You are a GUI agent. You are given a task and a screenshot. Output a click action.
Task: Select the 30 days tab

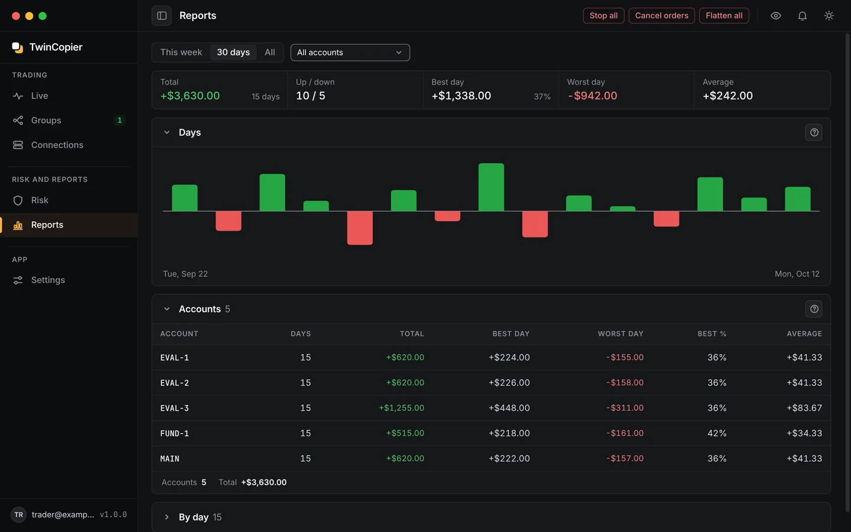(233, 53)
